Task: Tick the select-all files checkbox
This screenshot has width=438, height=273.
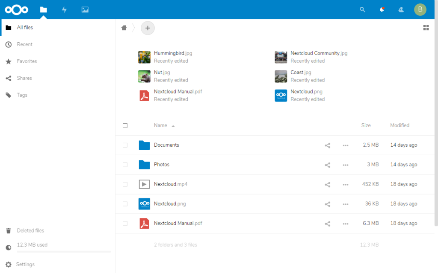Action: (125, 126)
